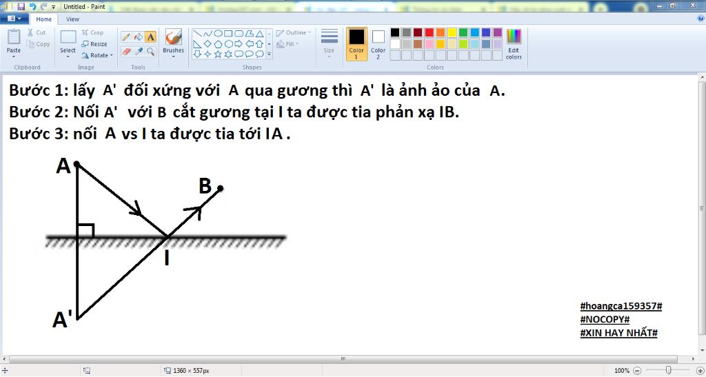Activate Color 2 background selector
This screenshot has width=706, height=377.
(379, 44)
